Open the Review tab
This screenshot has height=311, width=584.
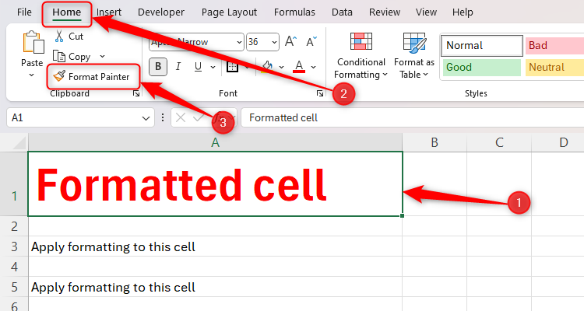(385, 12)
